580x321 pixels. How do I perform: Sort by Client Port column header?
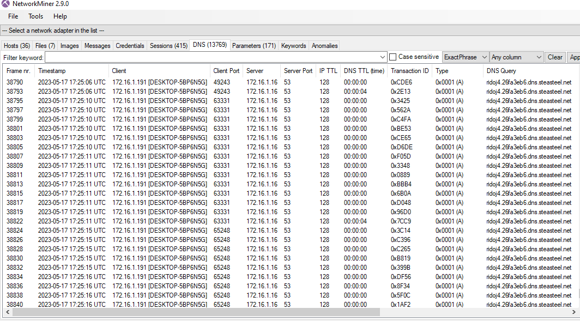point(226,71)
